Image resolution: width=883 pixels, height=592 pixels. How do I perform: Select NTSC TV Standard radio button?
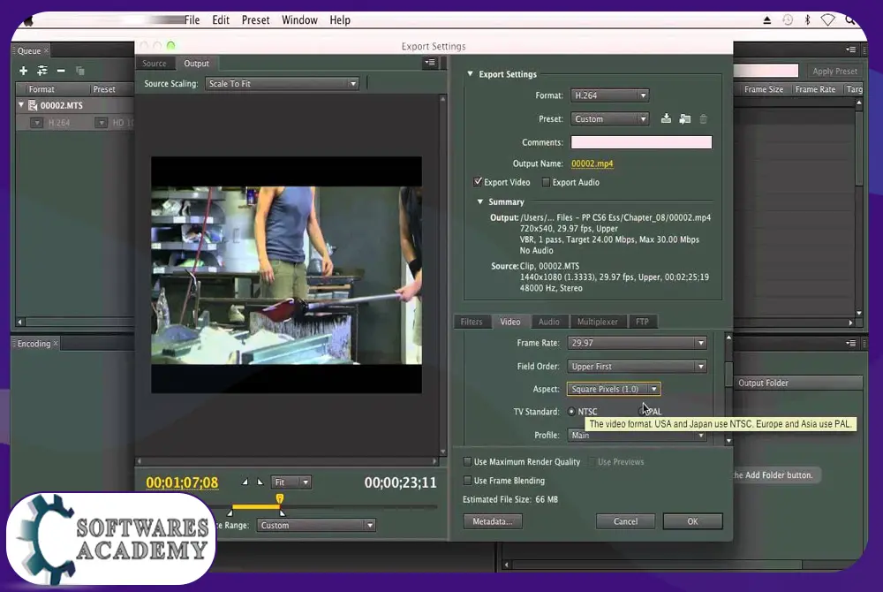pyautogui.click(x=571, y=411)
